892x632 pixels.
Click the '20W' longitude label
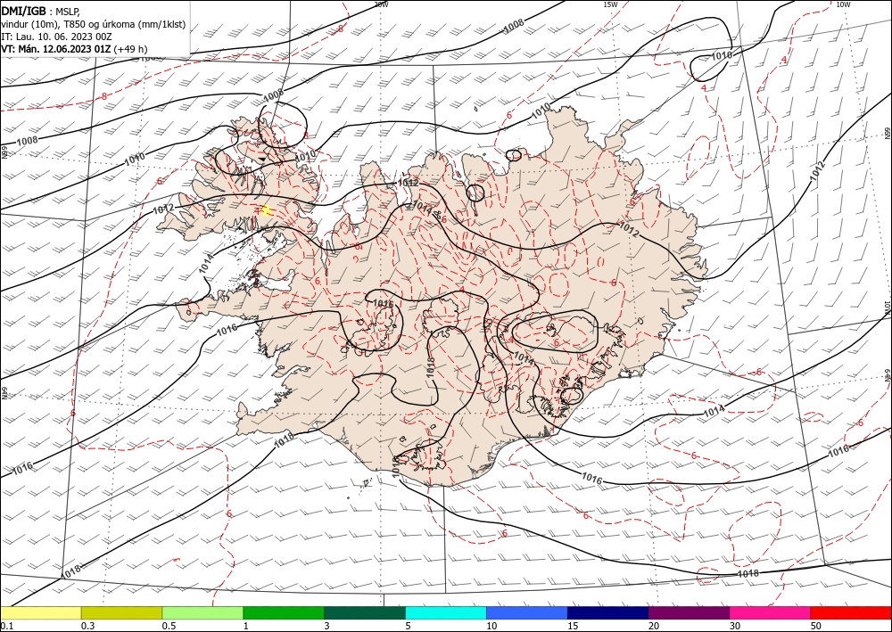[x=381, y=4]
